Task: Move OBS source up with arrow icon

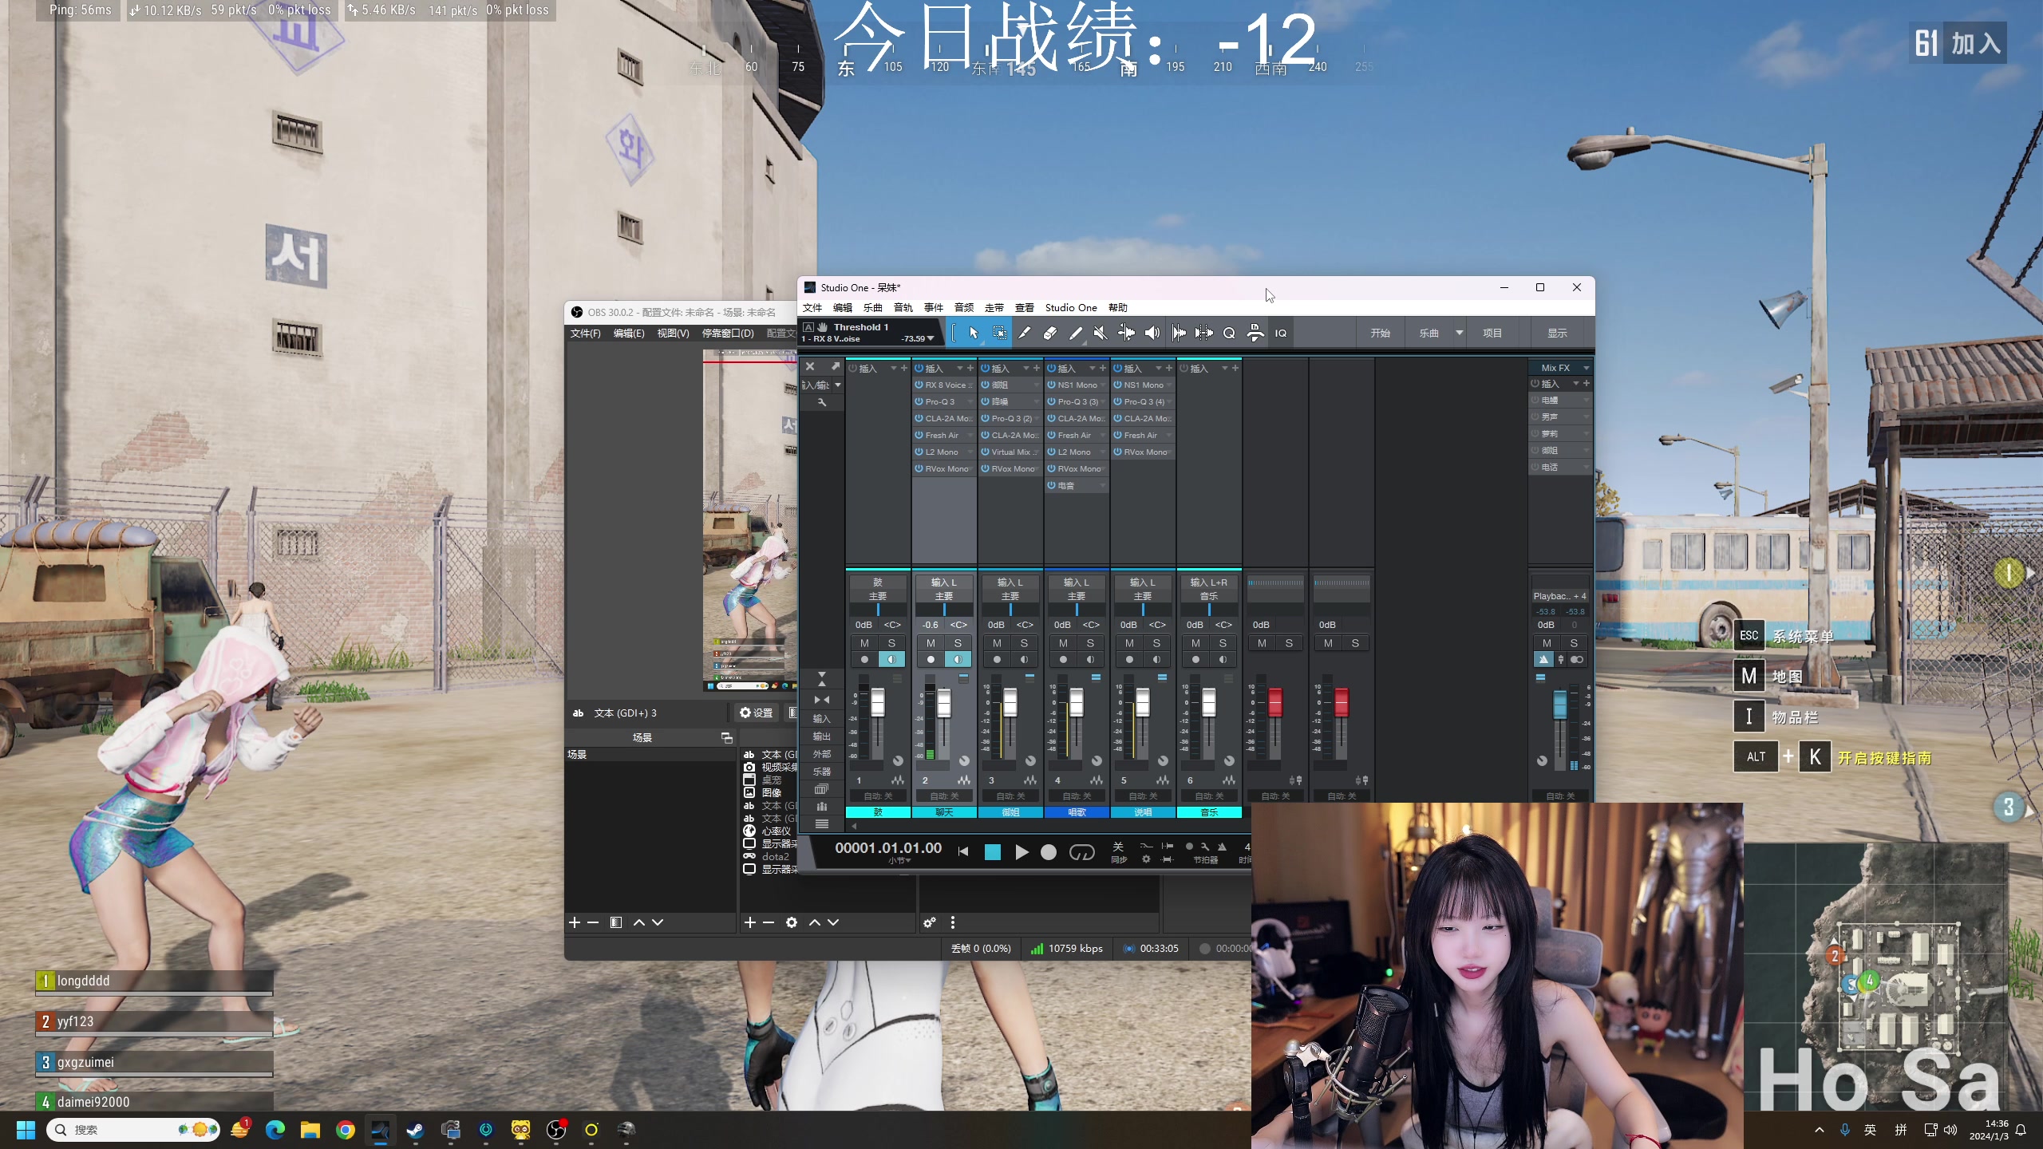Action: 814,922
